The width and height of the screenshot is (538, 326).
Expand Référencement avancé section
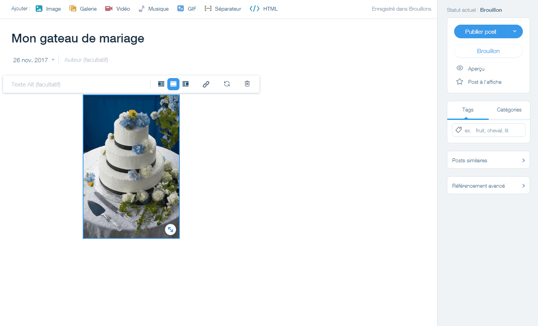(x=488, y=185)
